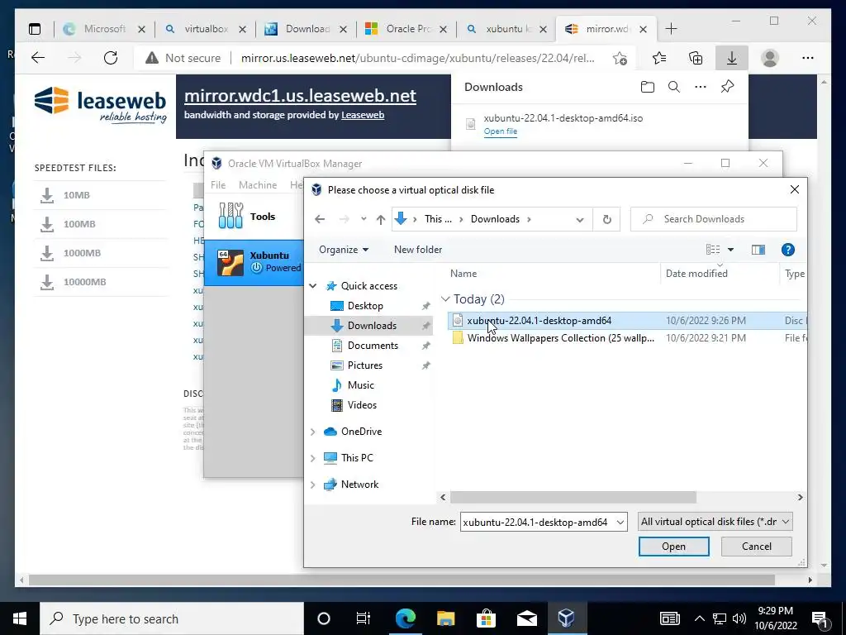Click the Edge Downloads toolbar button
The width and height of the screenshot is (846, 635).
click(732, 58)
